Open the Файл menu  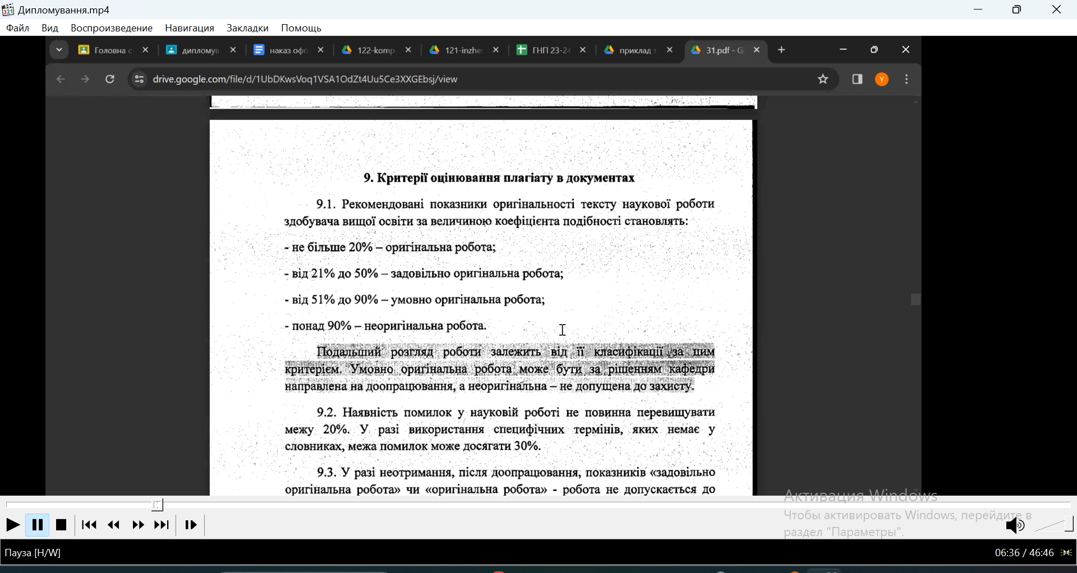tap(18, 28)
